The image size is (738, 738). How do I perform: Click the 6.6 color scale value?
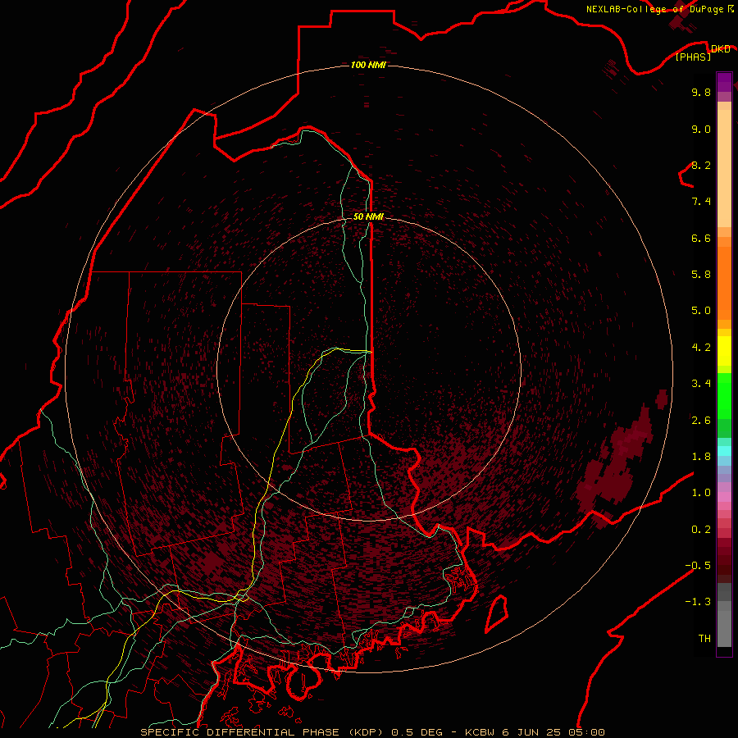(701, 238)
